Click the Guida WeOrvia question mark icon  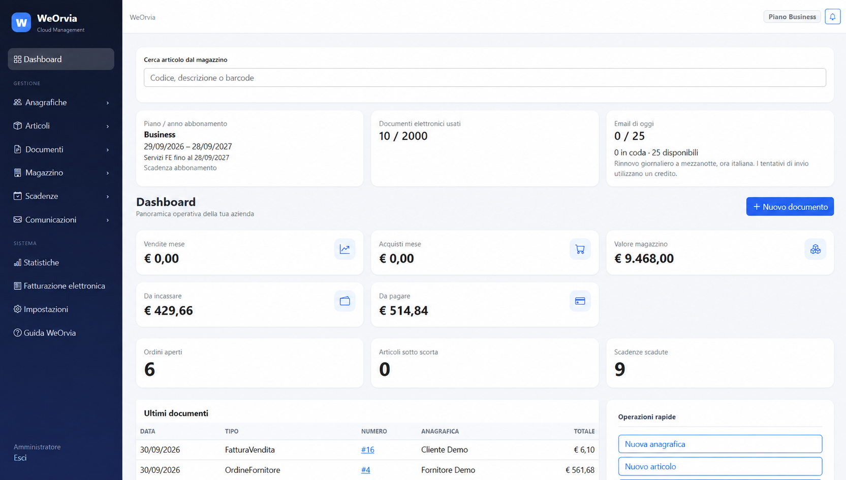18,333
